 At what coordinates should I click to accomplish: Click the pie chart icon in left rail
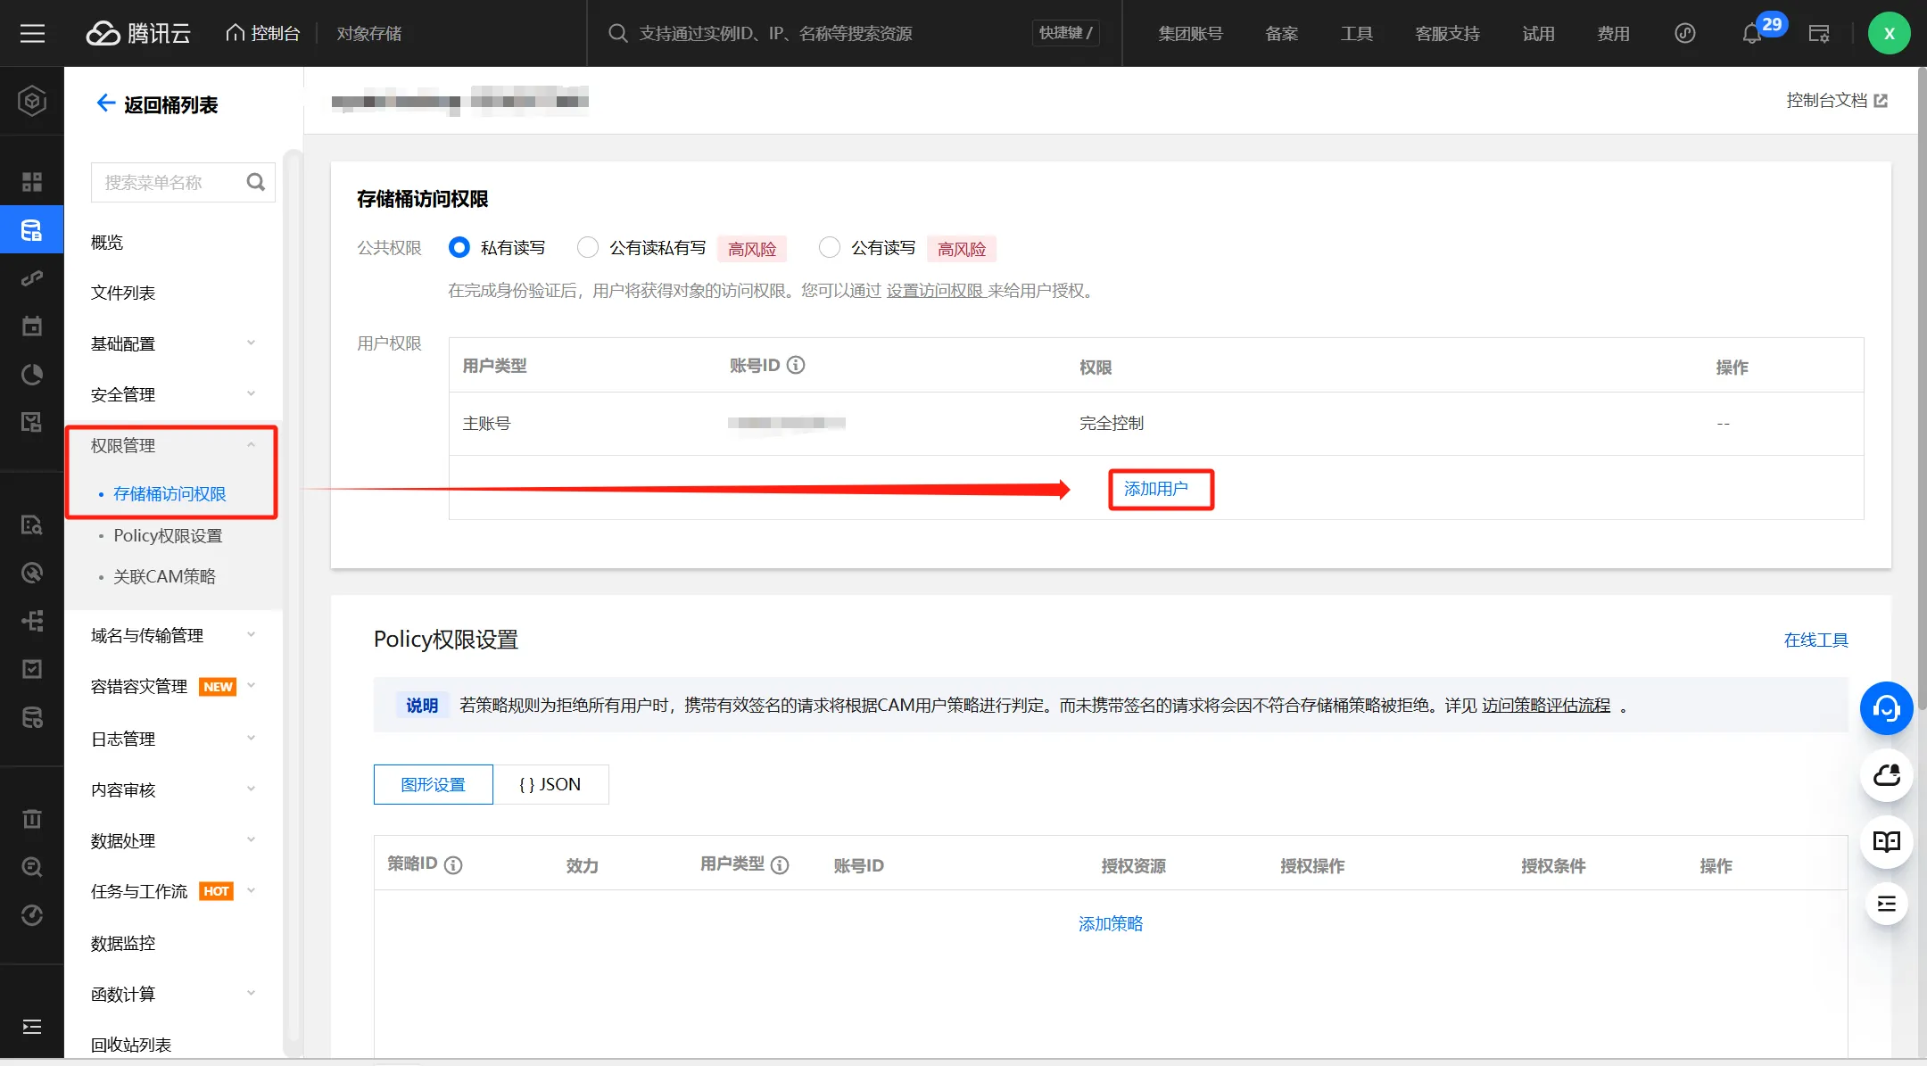[32, 374]
